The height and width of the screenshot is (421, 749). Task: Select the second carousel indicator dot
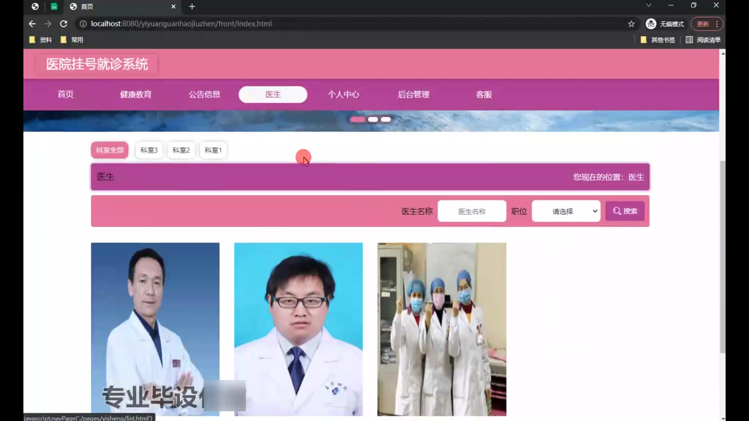(x=373, y=119)
